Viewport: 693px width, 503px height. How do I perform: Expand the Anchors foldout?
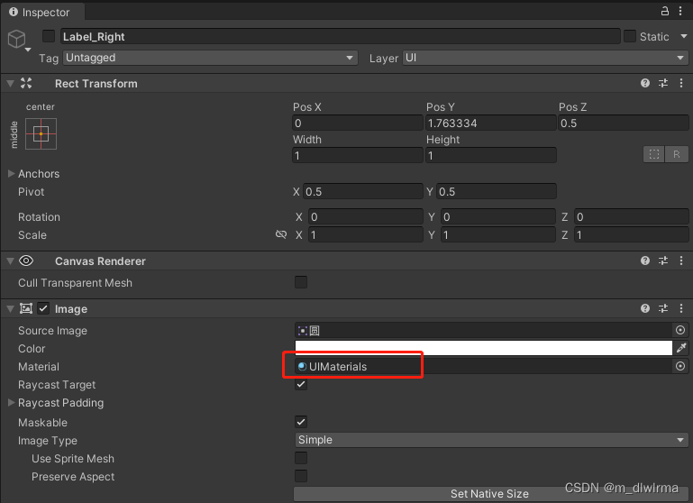(x=12, y=173)
